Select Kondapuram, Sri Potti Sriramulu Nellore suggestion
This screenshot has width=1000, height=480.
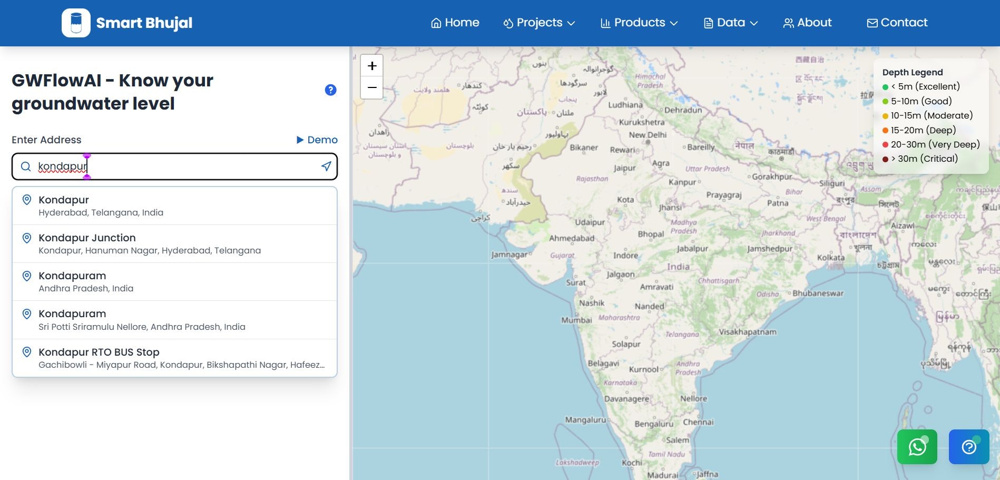click(x=174, y=320)
